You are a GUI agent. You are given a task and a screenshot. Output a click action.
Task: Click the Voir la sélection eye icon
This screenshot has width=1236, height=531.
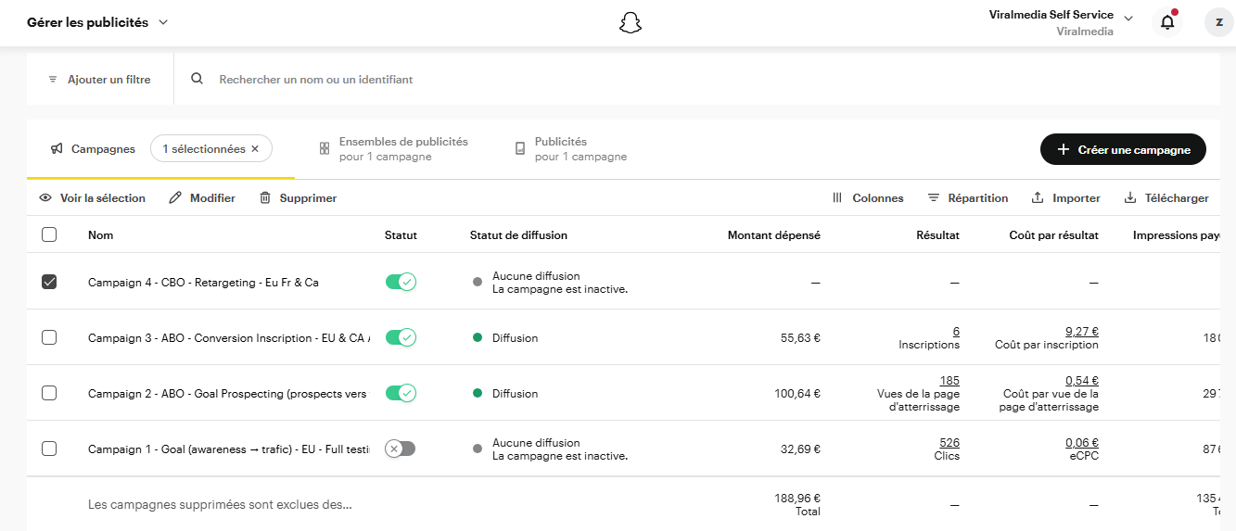[45, 198]
